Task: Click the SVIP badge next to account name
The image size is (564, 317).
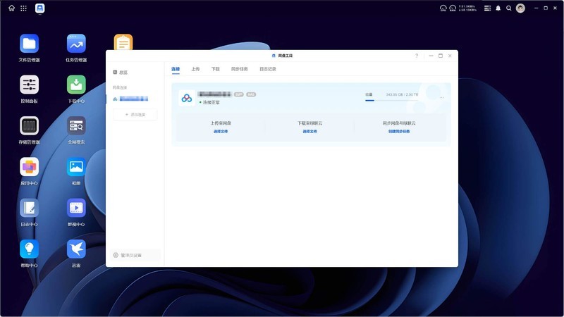Action: click(x=239, y=94)
